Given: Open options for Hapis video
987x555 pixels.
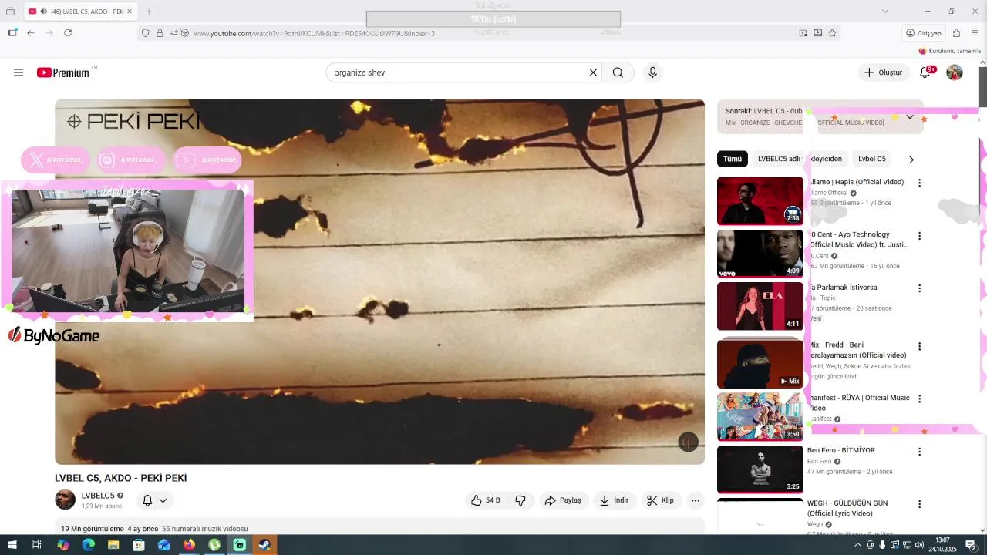Looking at the screenshot, I should (919, 183).
